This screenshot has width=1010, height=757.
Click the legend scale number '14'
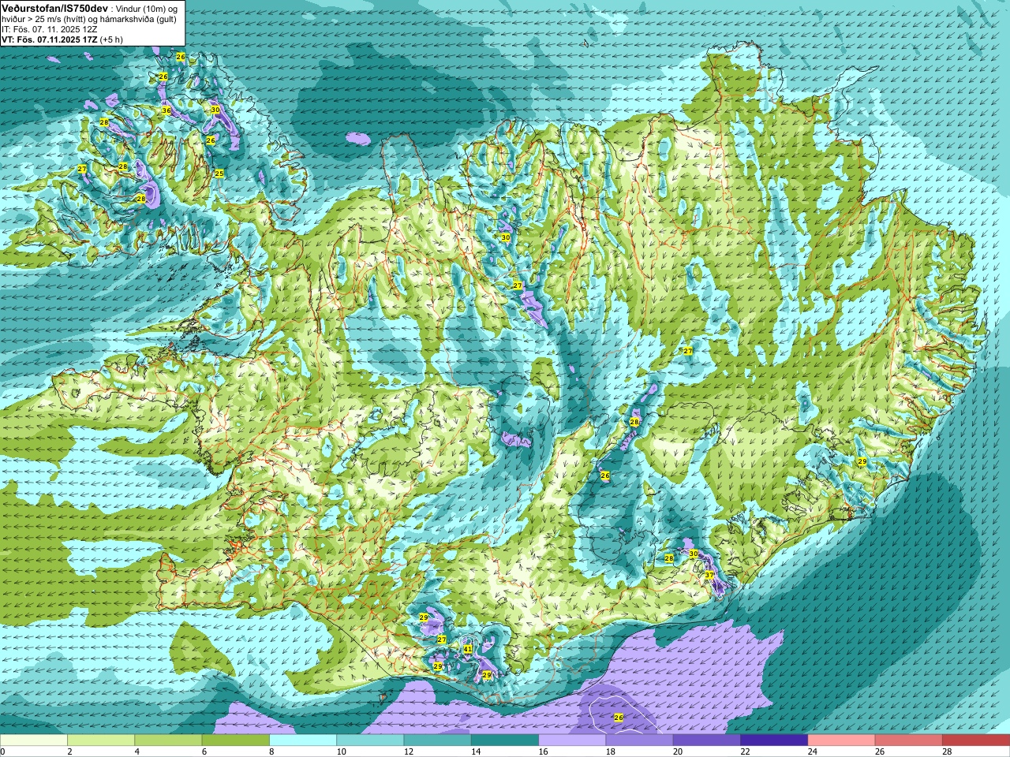tap(476, 751)
